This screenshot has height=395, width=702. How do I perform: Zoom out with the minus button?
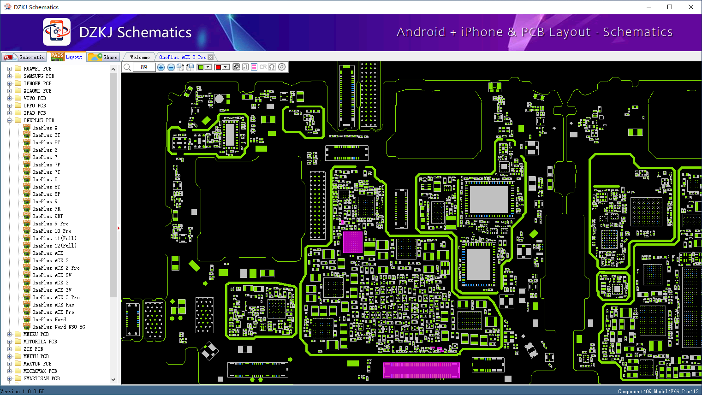pos(171,67)
